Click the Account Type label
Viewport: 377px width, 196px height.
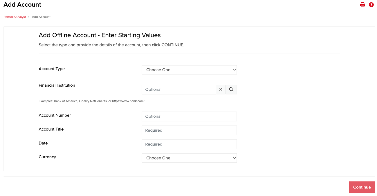tap(52, 68)
